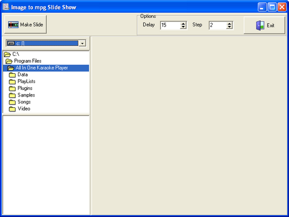Viewport: 289px width, 217px height.
Task: Click open folder icon of All In One Karaoke Player
Action: point(10,68)
